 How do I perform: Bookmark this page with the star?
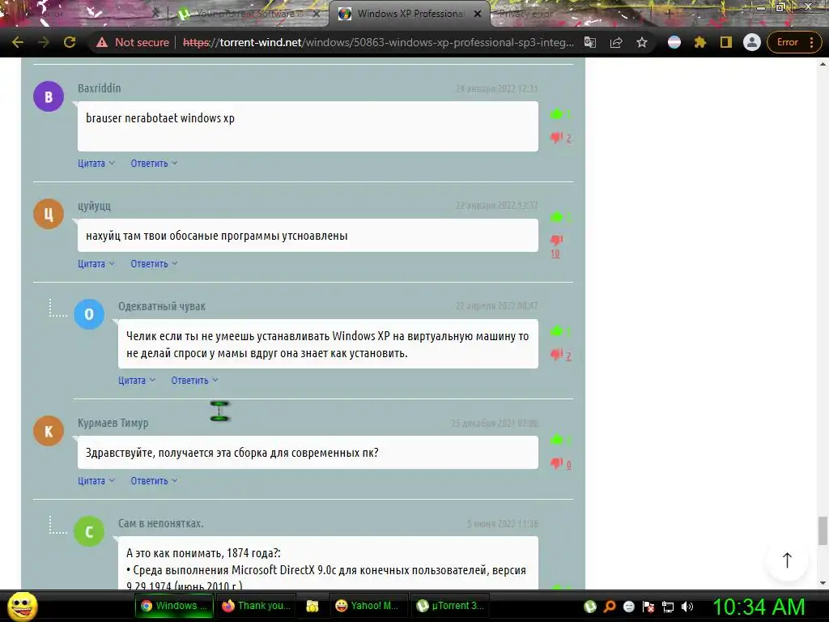coord(642,42)
